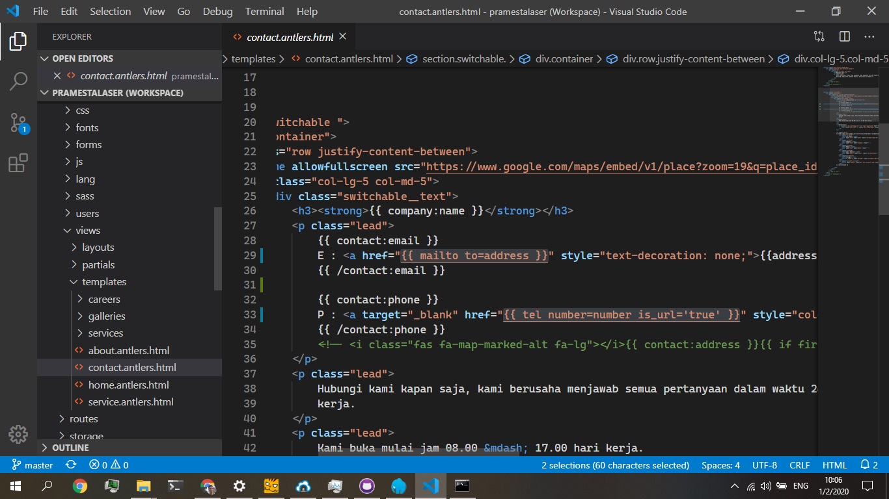Change end of line sequence CRLF

coord(800,465)
